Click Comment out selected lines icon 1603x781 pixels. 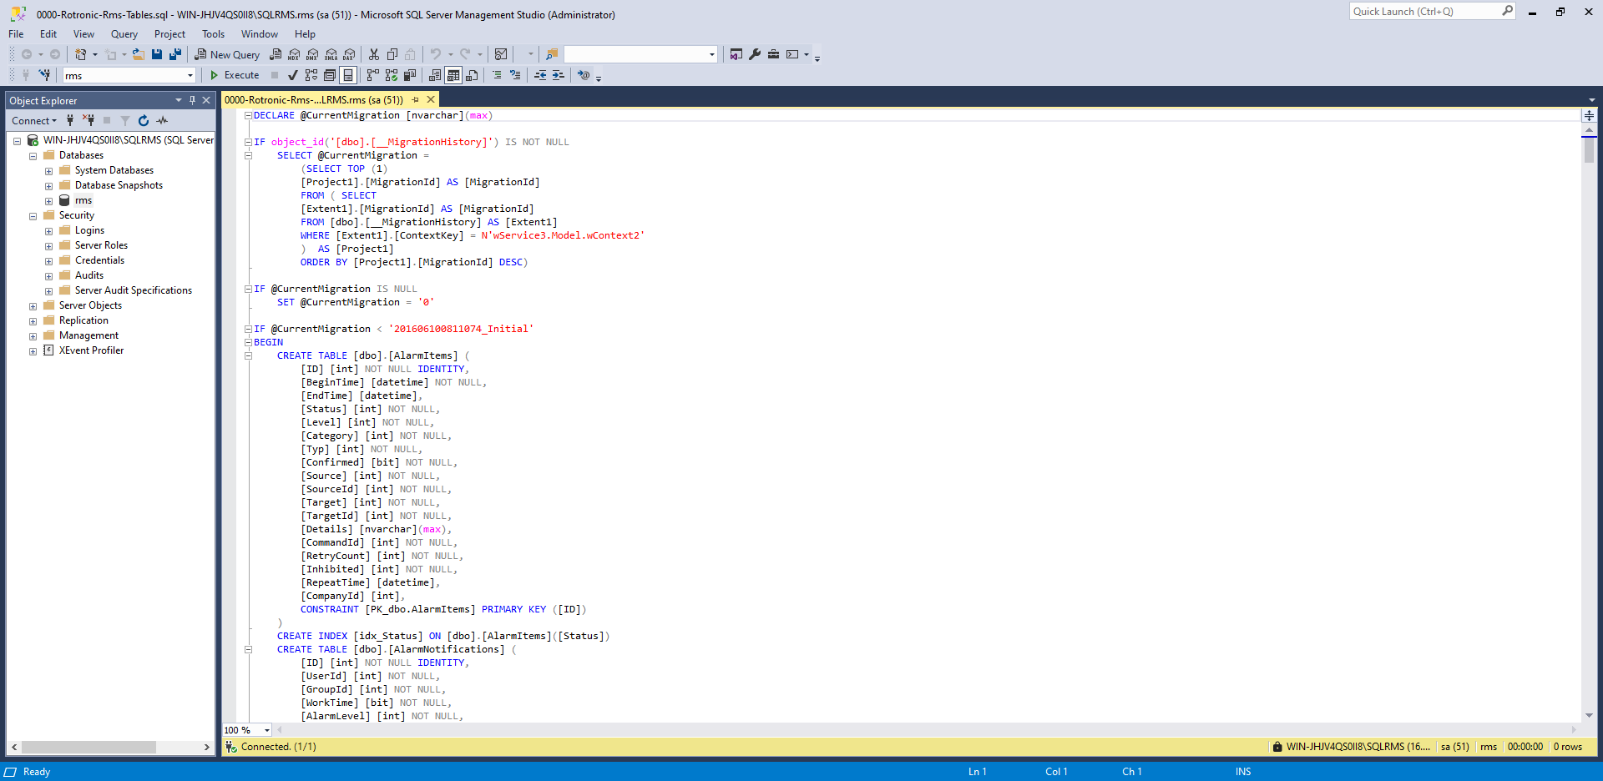497,75
